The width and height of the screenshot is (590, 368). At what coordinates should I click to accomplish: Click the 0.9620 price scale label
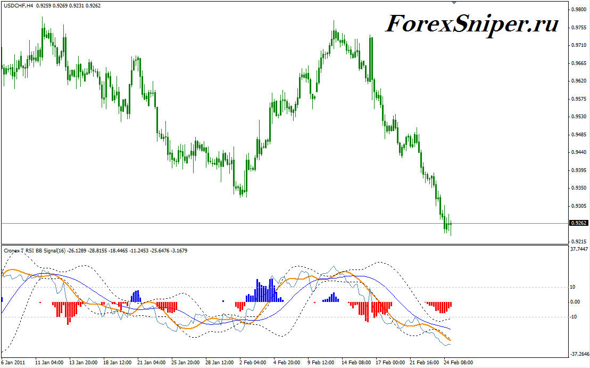click(x=578, y=81)
